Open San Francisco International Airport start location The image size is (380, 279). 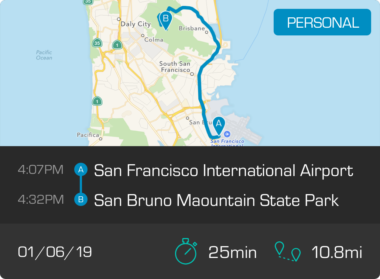click(x=223, y=170)
